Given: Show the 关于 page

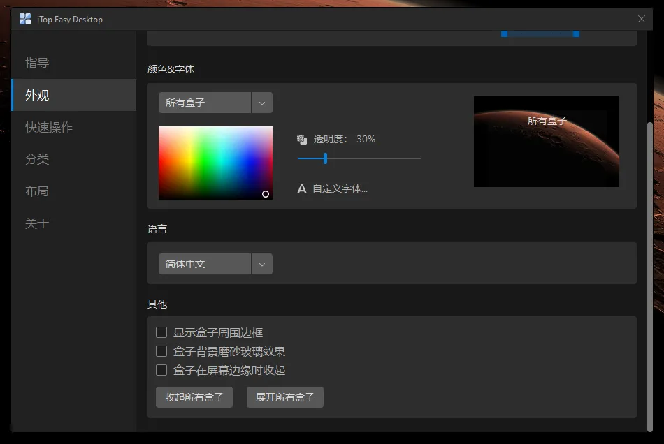Looking at the screenshot, I should tap(74, 223).
